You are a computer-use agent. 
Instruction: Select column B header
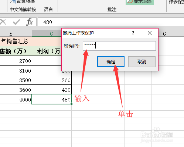16,33
